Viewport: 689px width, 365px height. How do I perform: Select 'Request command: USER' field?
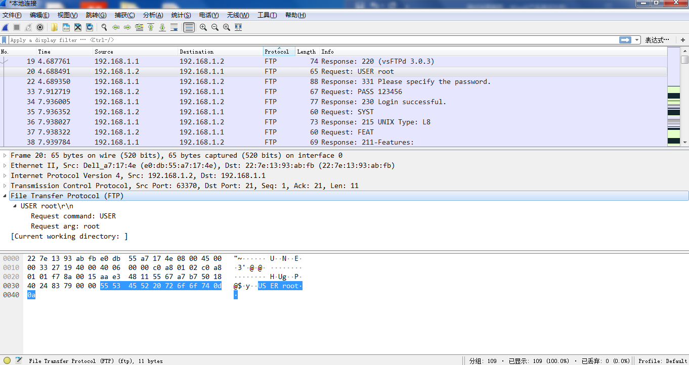[x=73, y=216]
